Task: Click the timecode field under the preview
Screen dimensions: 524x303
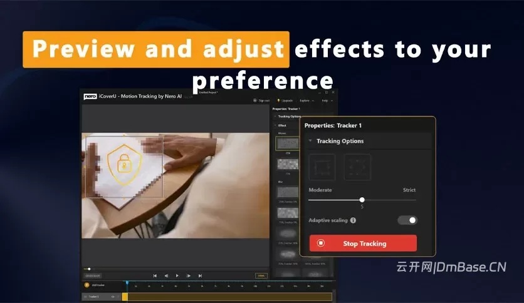Action: [x=93, y=276]
